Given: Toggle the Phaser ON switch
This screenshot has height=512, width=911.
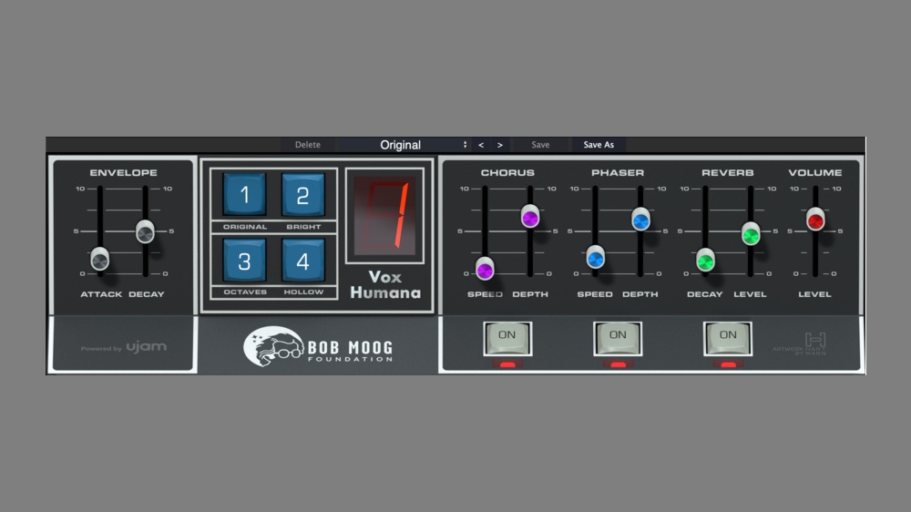Looking at the screenshot, I should click(618, 336).
